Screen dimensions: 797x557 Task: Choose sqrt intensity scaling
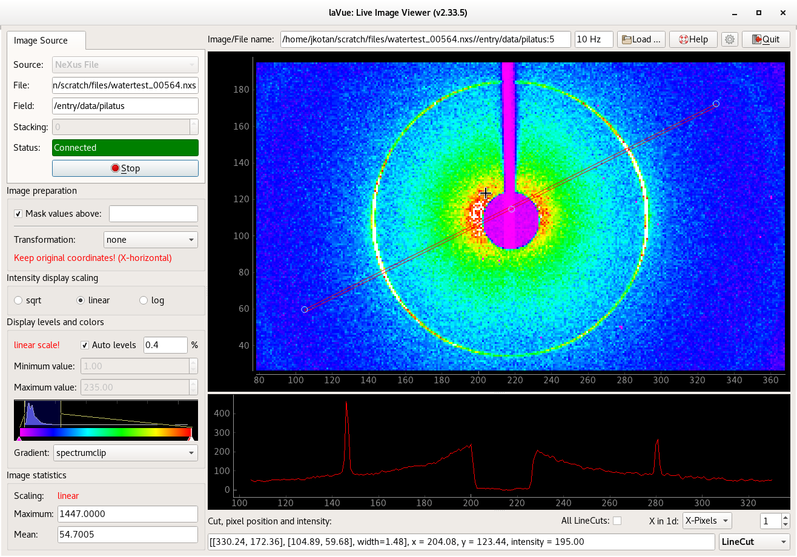pyautogui.click(x=18, y=300)
